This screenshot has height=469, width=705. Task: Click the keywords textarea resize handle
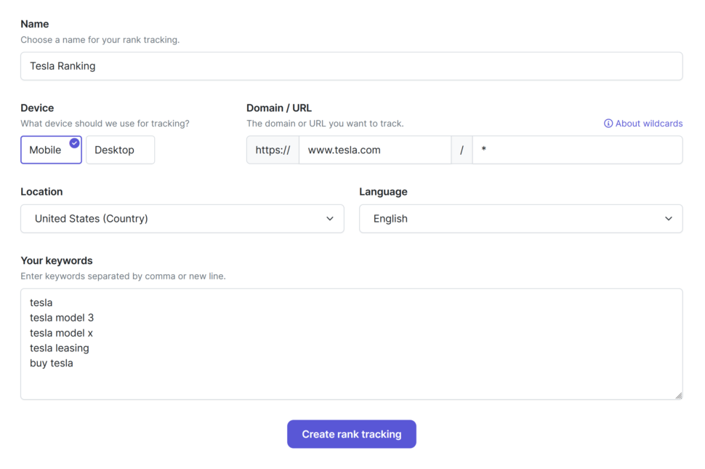click(x=679, y=396)
